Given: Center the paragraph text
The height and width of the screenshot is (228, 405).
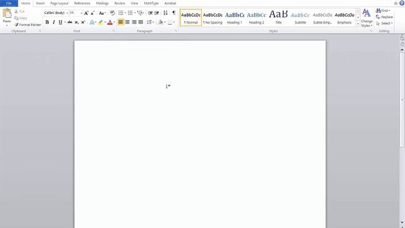Looking at the screenshot, I should pos(127,22).
